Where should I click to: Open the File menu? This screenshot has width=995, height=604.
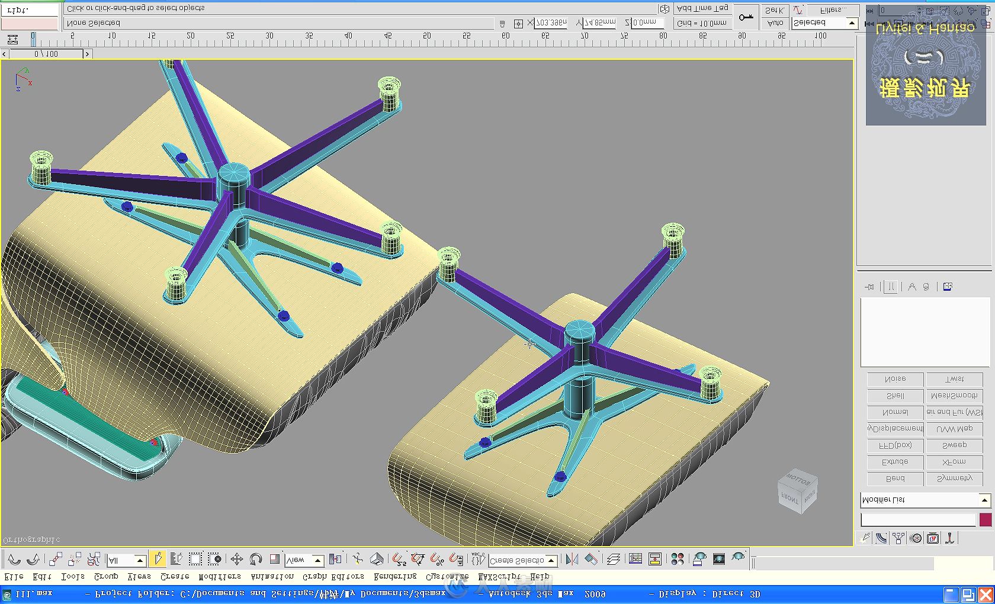point(14,576)
